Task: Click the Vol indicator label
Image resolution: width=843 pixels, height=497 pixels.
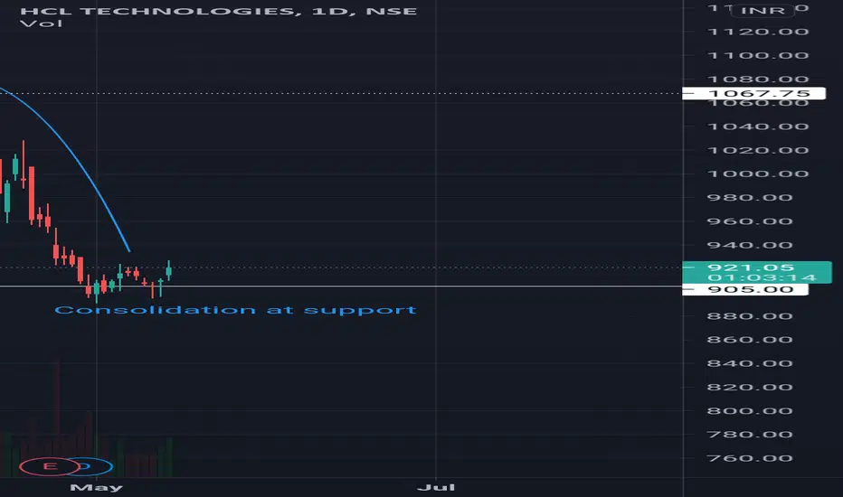Action: tap(41, 23)
